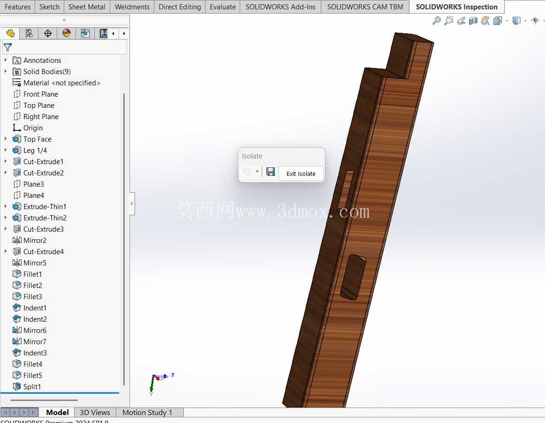Open the Motion Study 1 tab
Screen dimensions: 545x423
147,412
